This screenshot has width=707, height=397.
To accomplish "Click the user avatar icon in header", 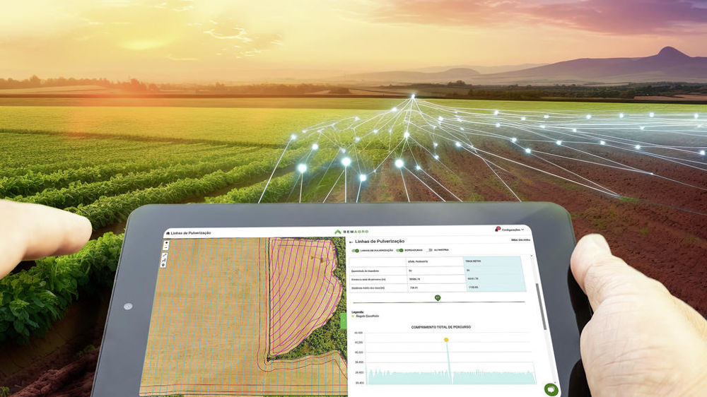I will coord(498,229).
